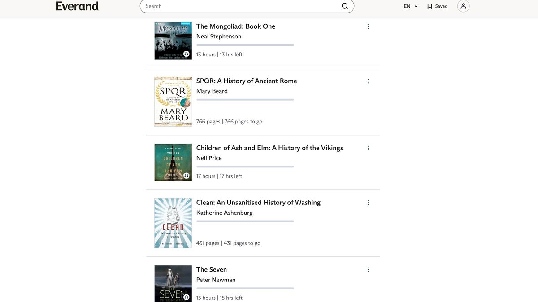
Task: Open Saved items via the bookmark icon
Action: [x=429, y=6]
